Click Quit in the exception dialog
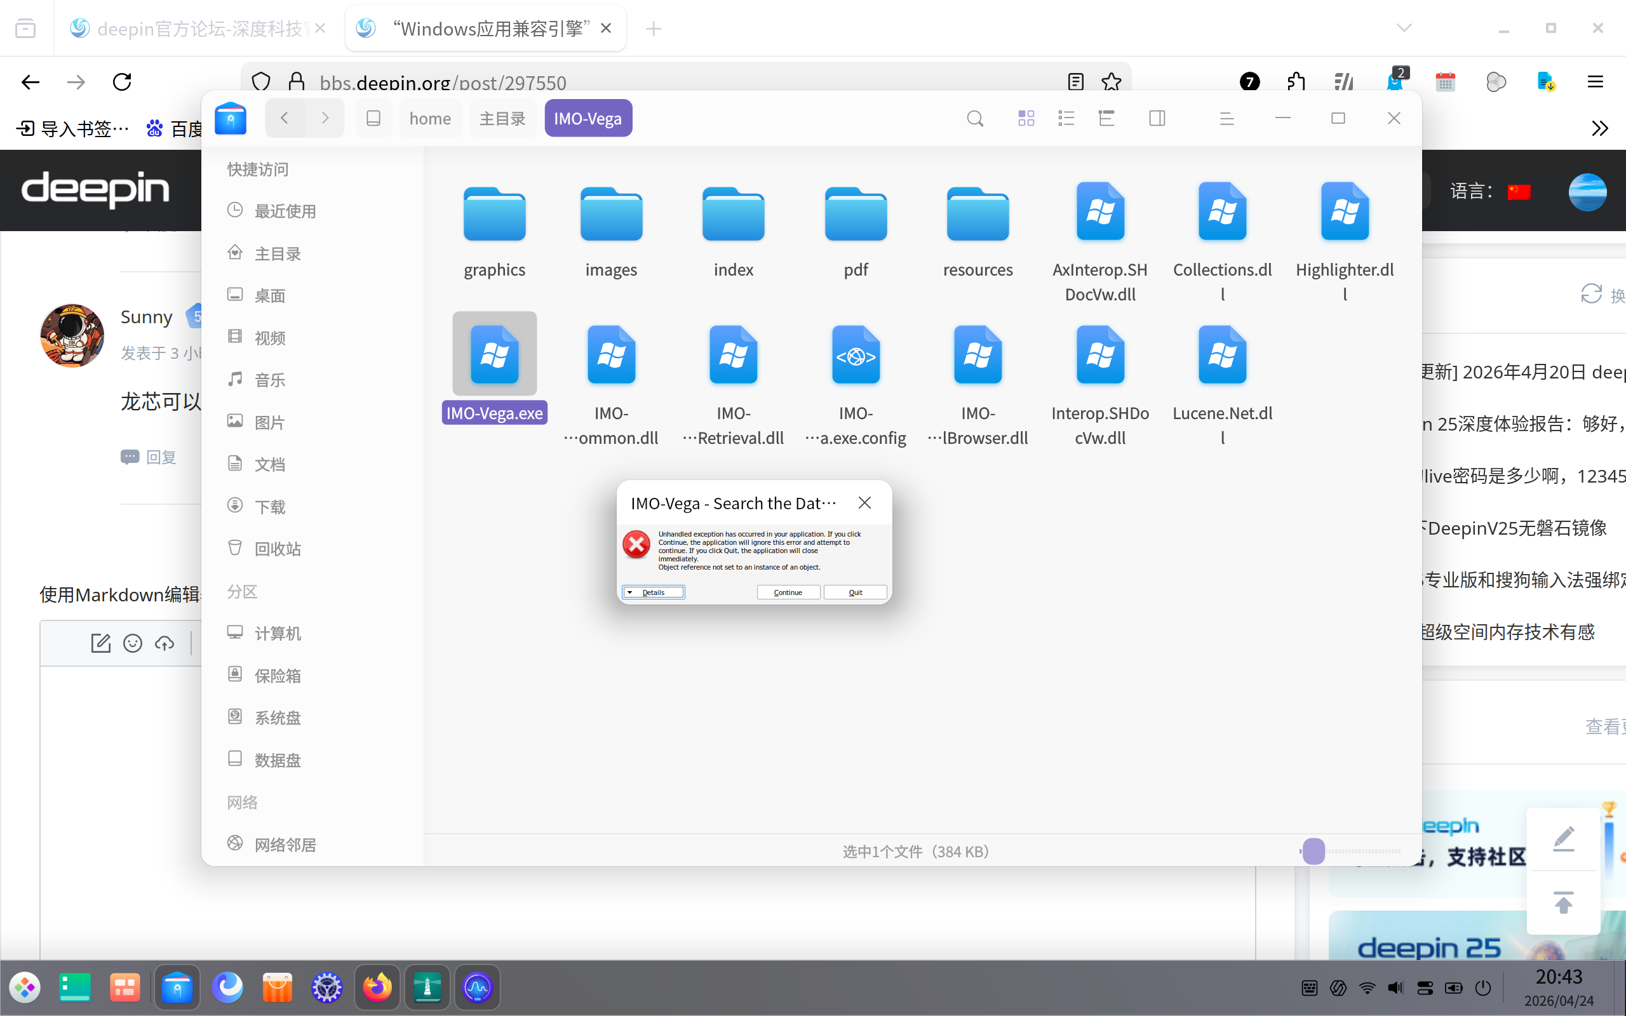The image size is (1626, 1016). tap(855, 592)
